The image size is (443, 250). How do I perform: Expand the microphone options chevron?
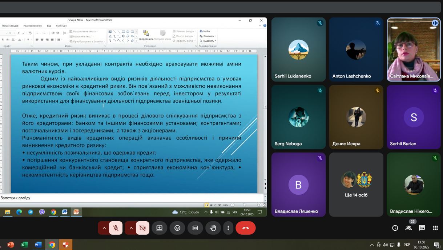coord(104,228)
